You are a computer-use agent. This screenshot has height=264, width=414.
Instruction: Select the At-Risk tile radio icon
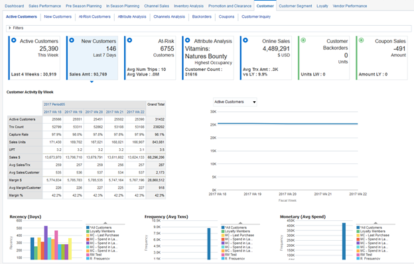(129, 40)
